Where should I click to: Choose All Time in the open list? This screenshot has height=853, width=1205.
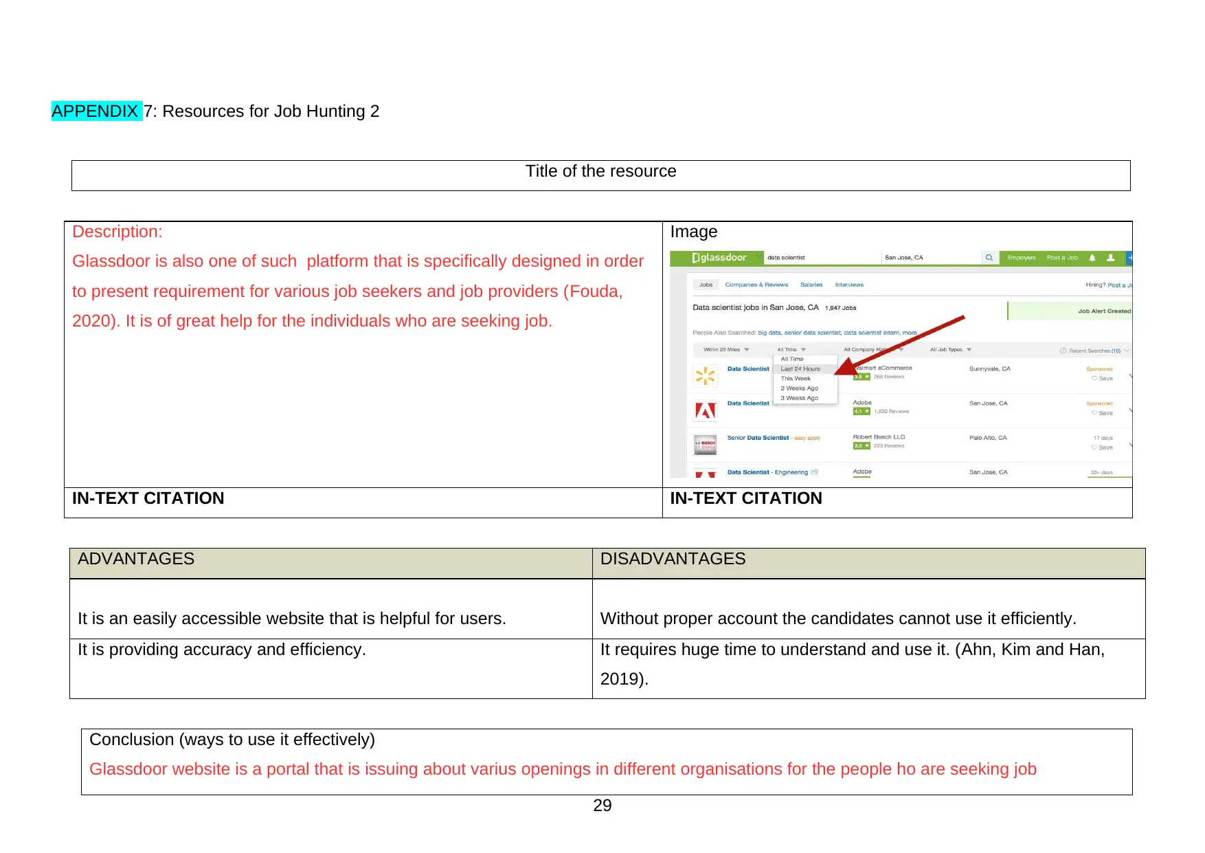click(x=805, y=359)
